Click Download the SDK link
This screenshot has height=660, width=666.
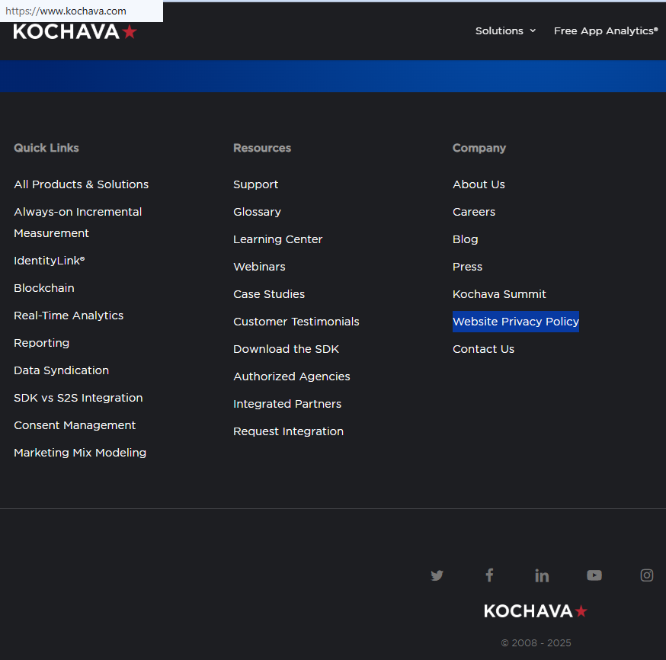[x=286, y=349]
